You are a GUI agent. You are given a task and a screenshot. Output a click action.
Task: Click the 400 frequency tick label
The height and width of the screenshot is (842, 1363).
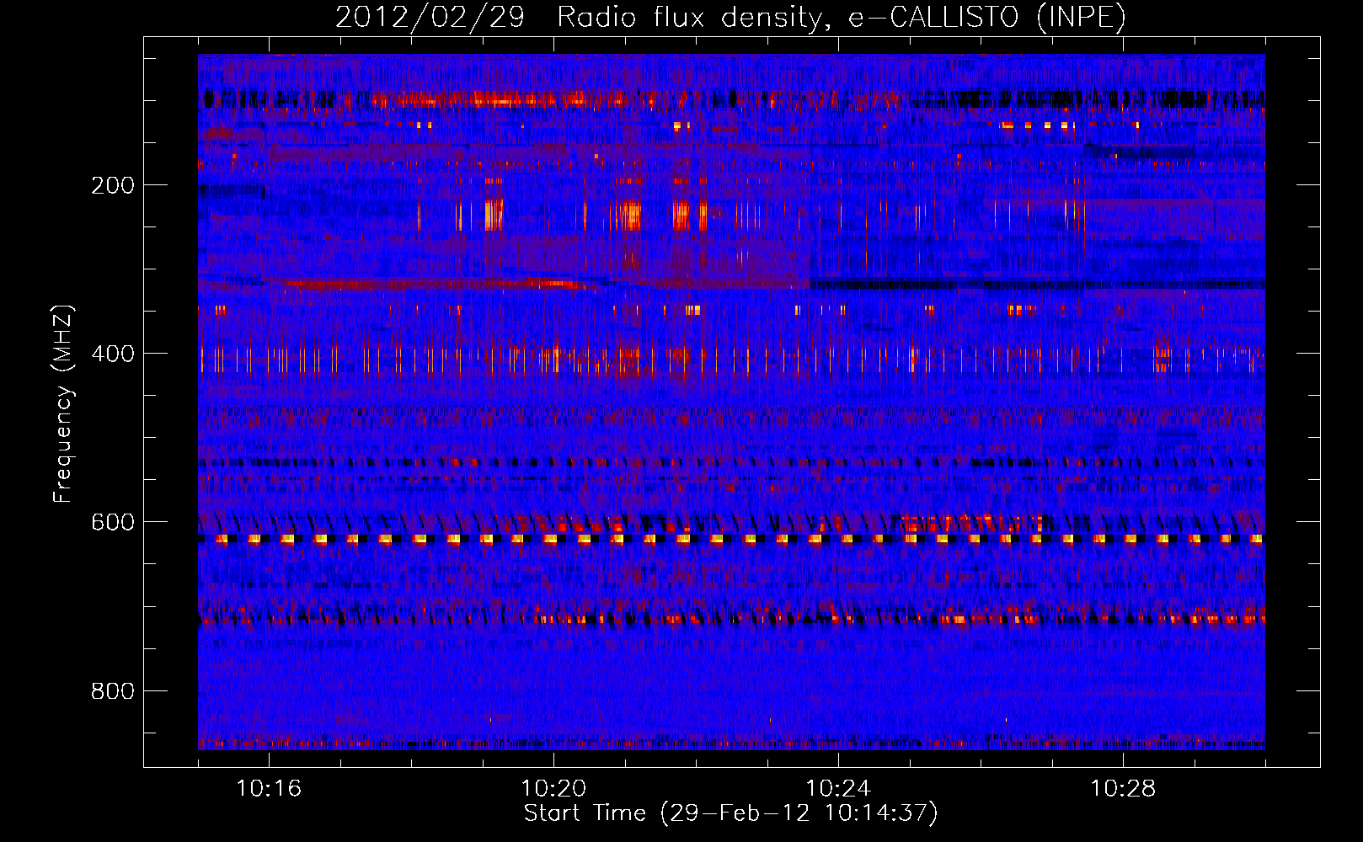[113, 354]
